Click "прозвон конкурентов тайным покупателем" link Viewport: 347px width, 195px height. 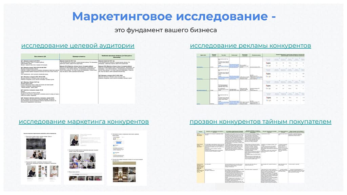tap(260, 122)
